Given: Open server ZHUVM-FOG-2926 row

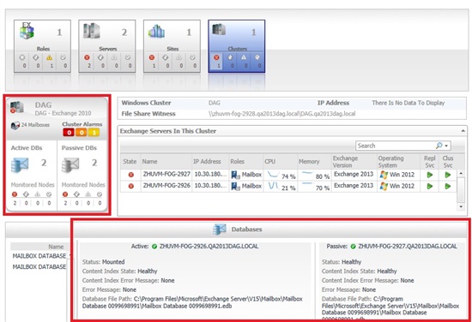Looking at the screenshot, I should [288, 186].
